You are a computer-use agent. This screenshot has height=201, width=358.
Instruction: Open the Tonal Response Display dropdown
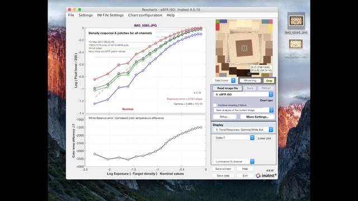point(243,130)
